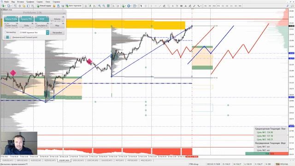Image resolution: width=295 pixels, height=166 pixels.
Task: Switch chart to line chart icon
Action: tap(94, 6)
